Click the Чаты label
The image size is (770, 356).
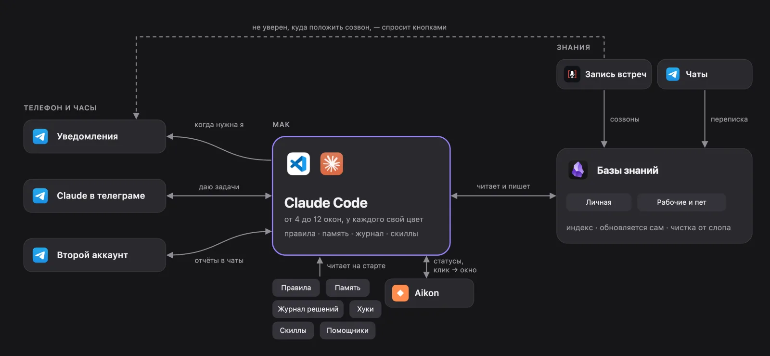click(696, 74)
